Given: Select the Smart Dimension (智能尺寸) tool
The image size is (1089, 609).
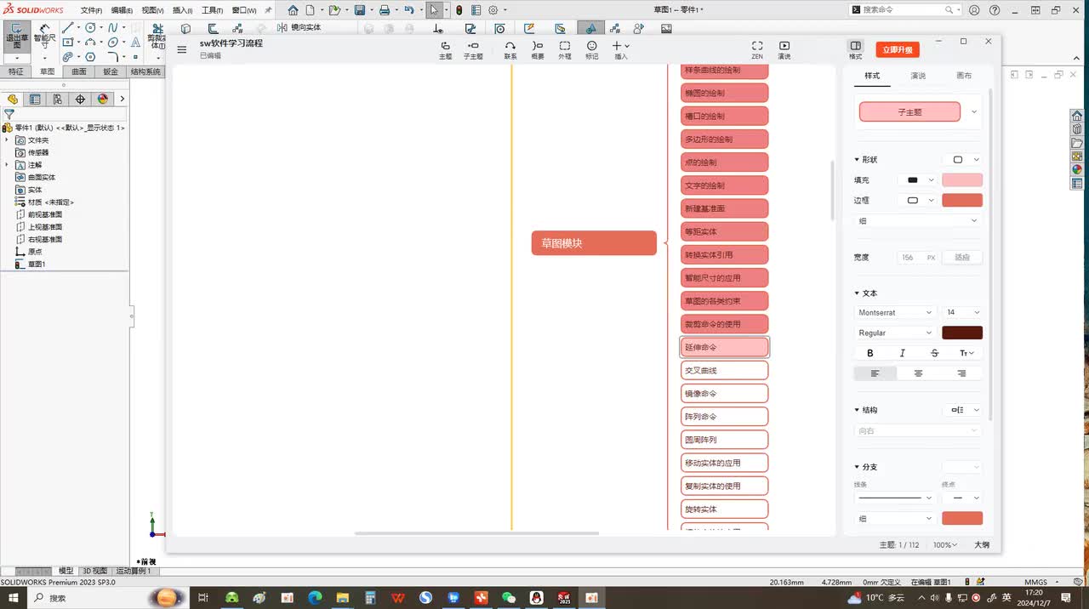Looking at the screenshot, I should [x=45, y=37].
